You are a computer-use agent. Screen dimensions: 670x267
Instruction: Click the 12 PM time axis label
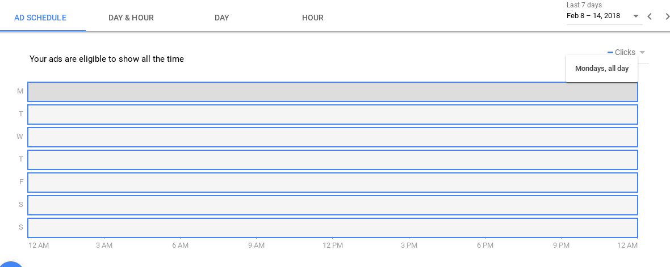[333, 245]
